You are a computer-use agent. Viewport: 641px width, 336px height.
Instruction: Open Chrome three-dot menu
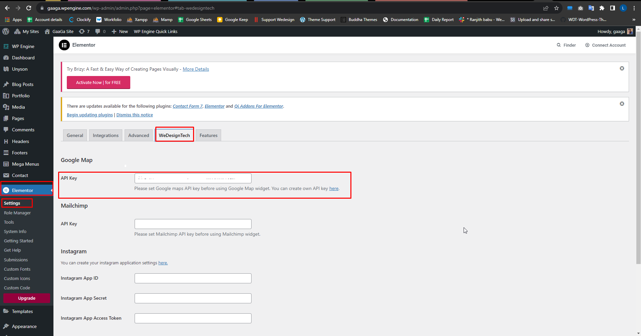coord(634,8)
